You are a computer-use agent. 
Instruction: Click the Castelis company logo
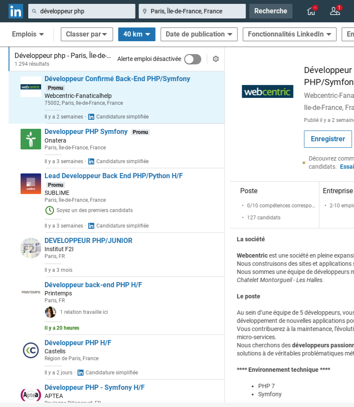[31, 350]
